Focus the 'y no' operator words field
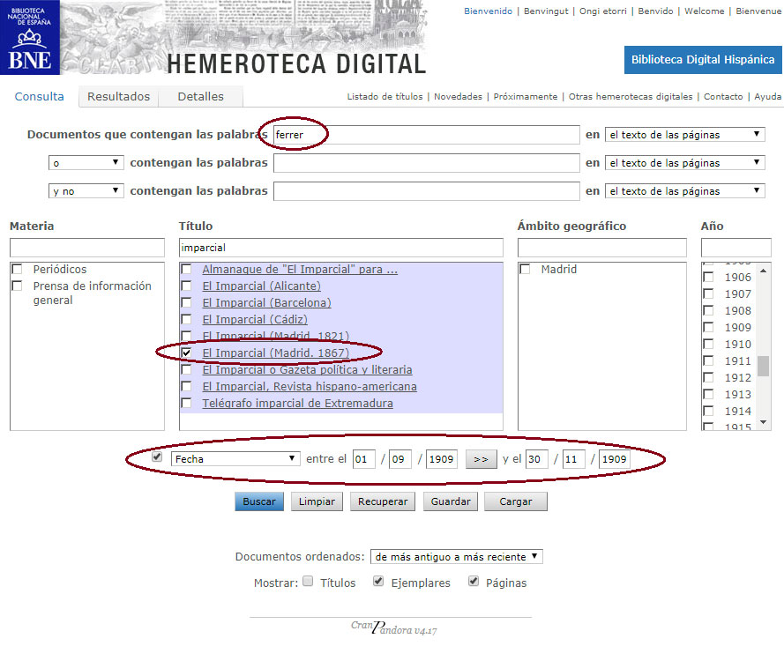784x646 pixels. point(427,191)
